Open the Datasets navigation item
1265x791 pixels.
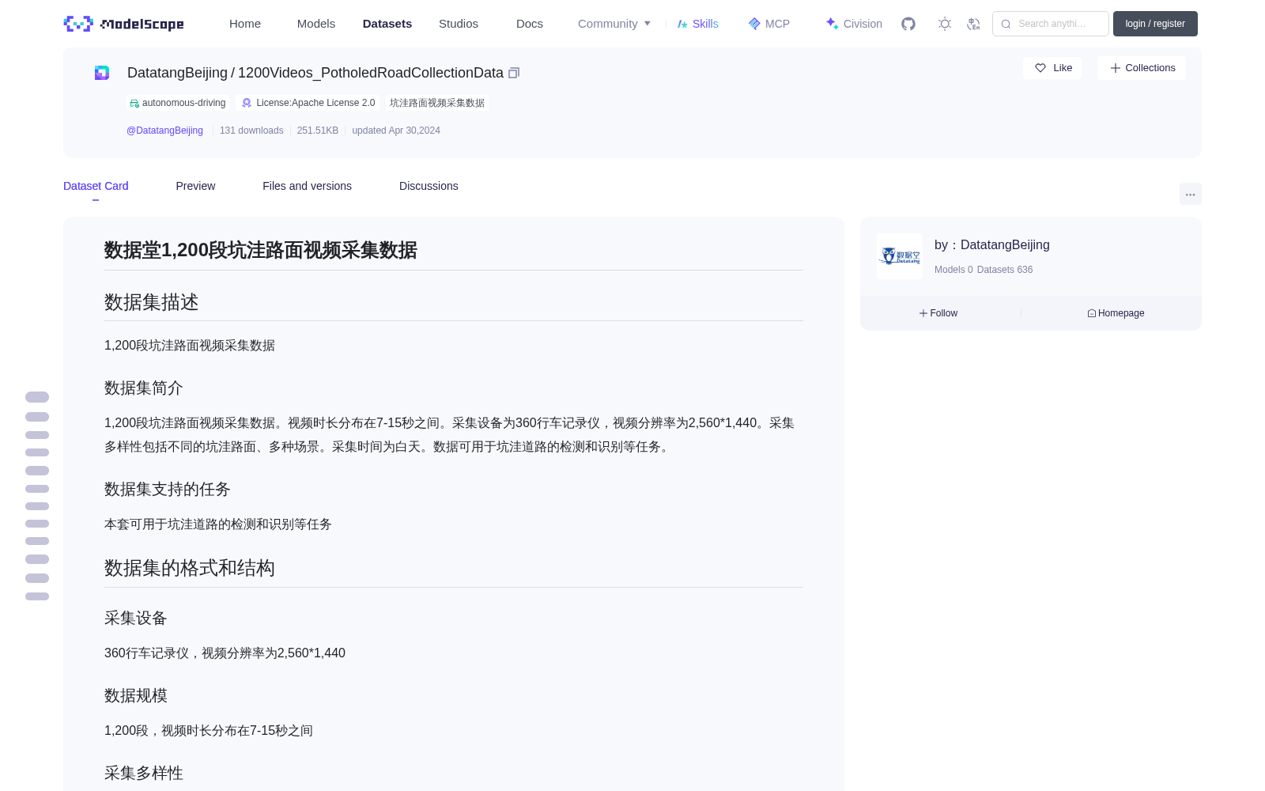387,24
